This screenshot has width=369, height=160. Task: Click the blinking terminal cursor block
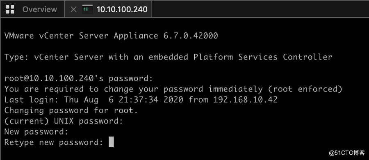coord(111,142)
